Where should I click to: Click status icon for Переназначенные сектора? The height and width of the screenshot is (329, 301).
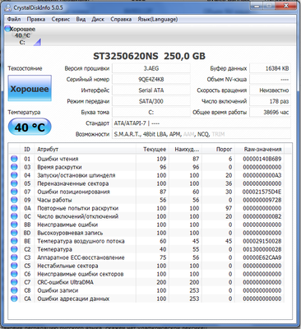click(14, 183)
